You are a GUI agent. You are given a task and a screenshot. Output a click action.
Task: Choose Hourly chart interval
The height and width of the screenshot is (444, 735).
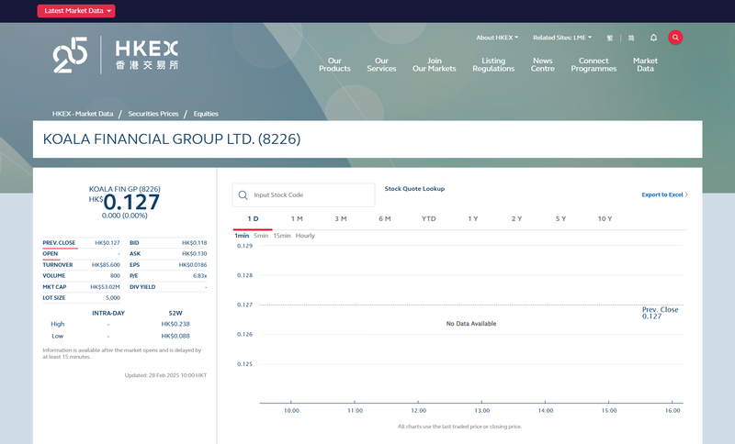(x=305, y=236)
